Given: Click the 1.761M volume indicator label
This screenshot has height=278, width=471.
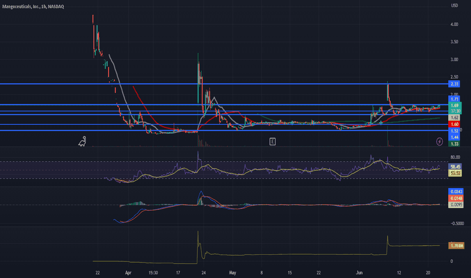Looking at the screenshot, I should click(x=456, y=246).
